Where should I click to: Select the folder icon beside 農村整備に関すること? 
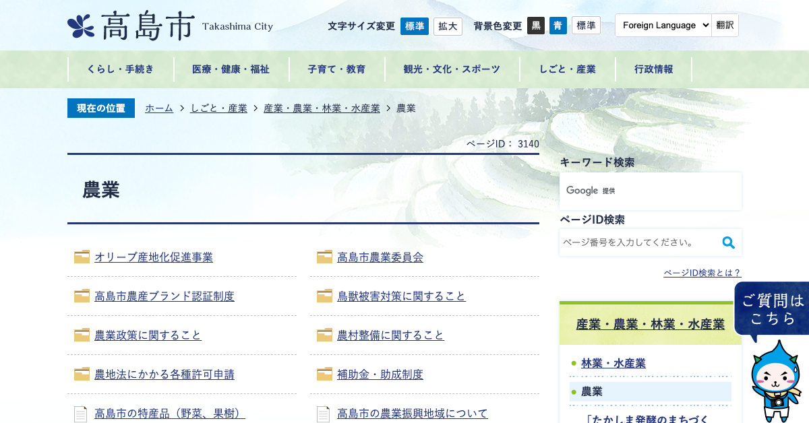click(324, 335)
